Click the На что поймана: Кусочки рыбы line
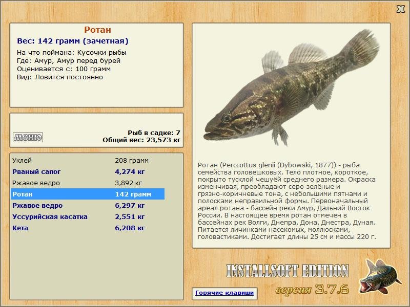Viewport: 410px width, 307px height. [71, 53]
